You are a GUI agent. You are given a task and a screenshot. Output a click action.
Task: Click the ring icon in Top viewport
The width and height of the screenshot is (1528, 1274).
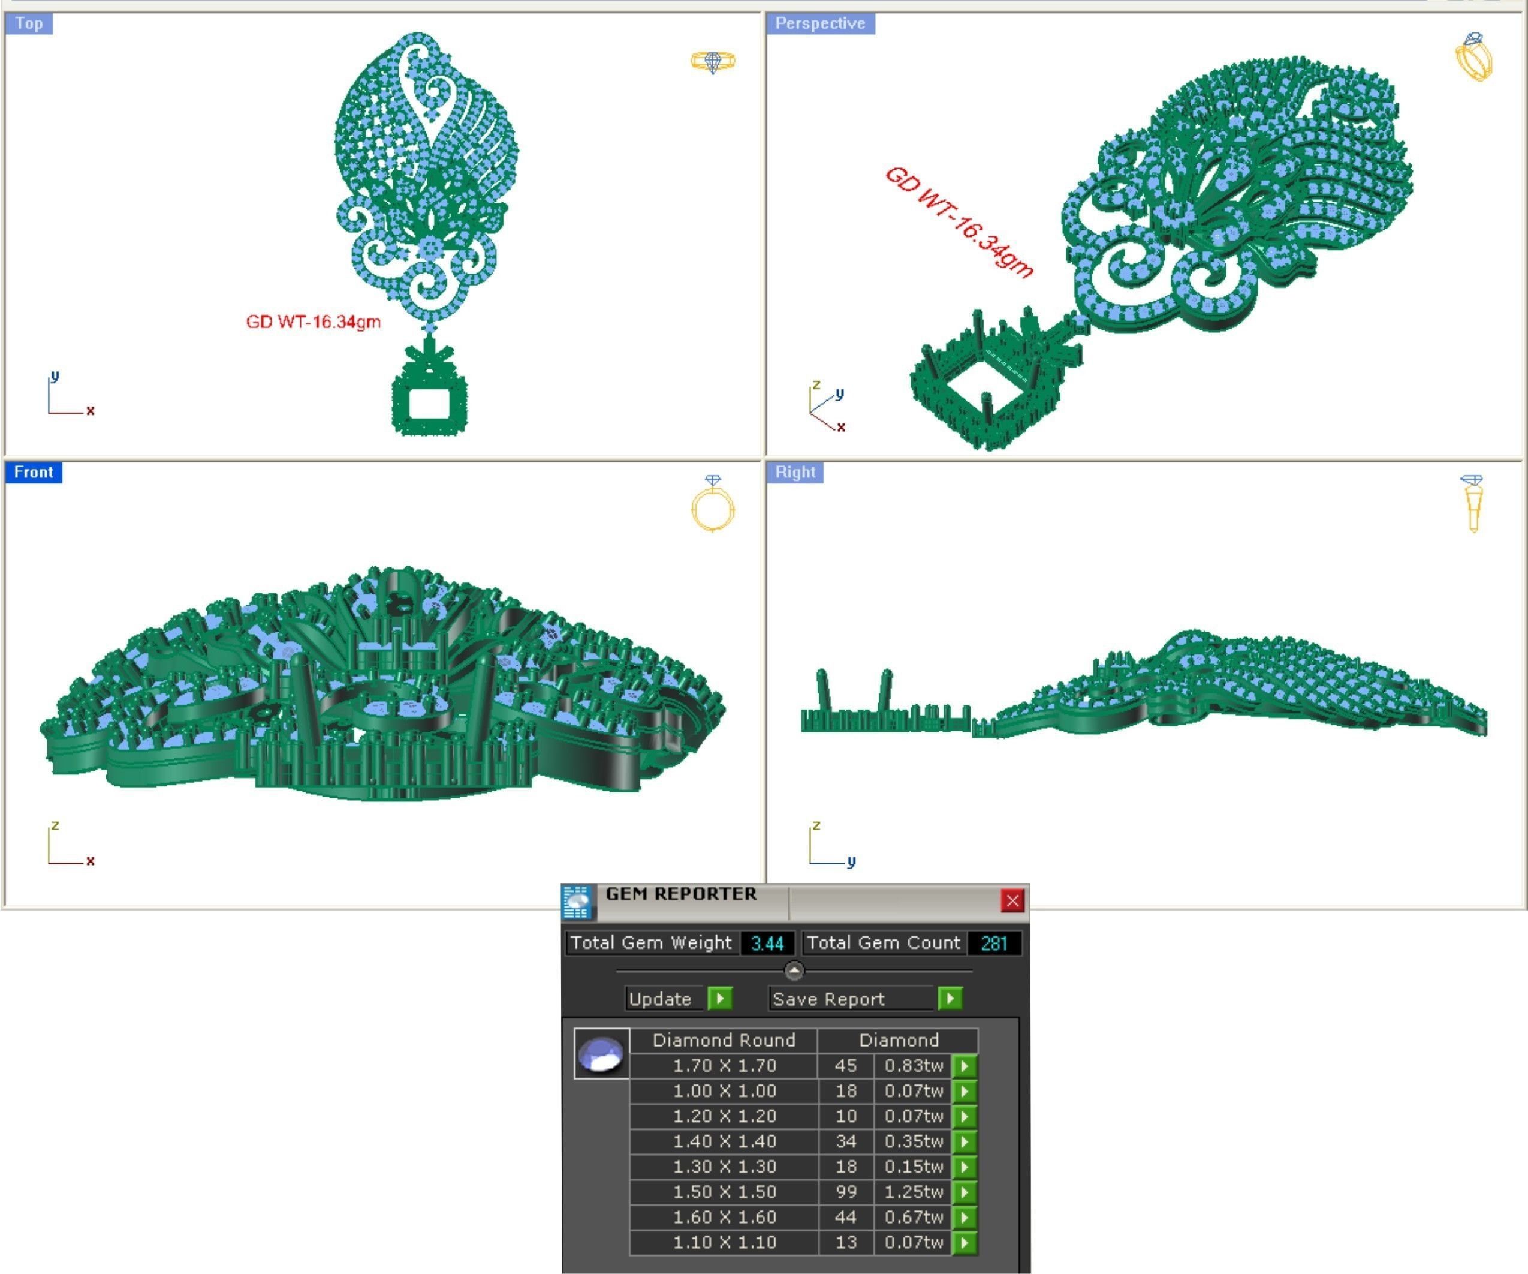712,62
